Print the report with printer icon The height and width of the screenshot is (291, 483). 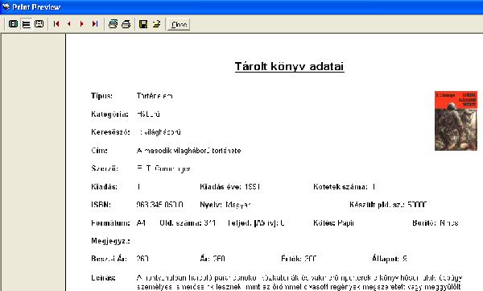[x=126, y=23]
